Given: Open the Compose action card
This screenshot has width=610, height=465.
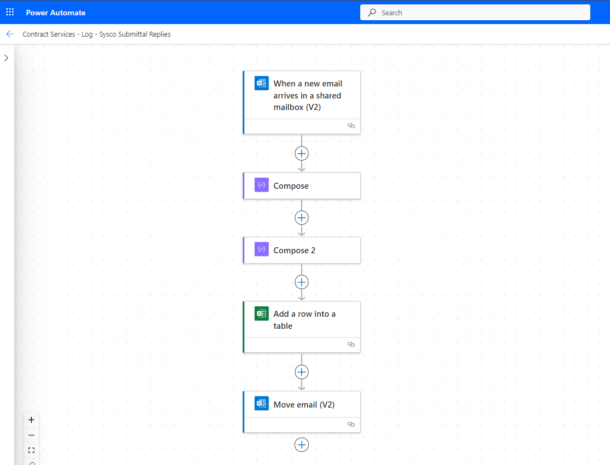Looking at the screenshot, I should click(302, 186).
